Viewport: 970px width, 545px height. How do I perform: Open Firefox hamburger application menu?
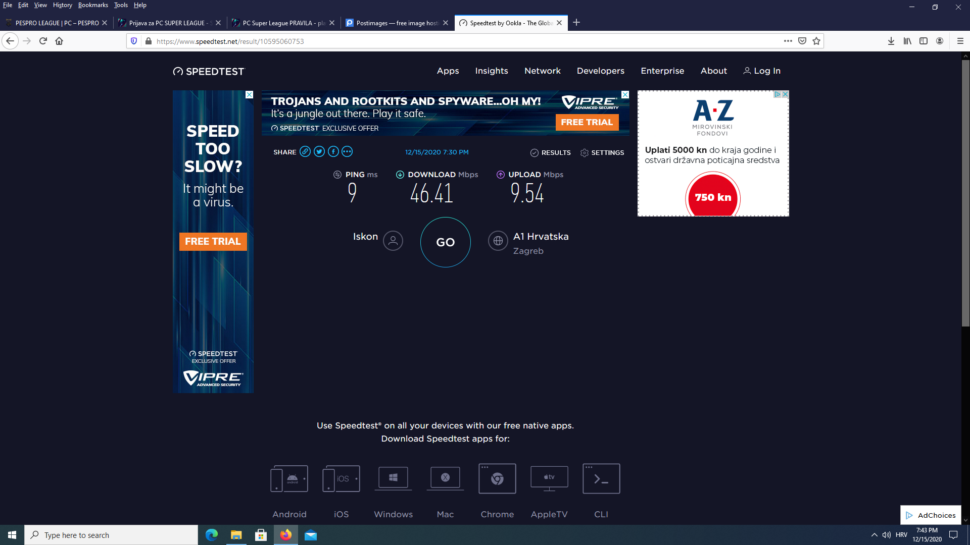click(960, 41)
